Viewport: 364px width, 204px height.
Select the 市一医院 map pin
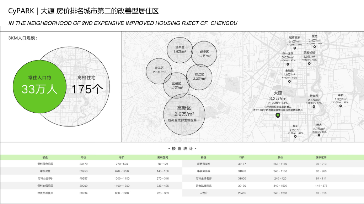point(288,64)
